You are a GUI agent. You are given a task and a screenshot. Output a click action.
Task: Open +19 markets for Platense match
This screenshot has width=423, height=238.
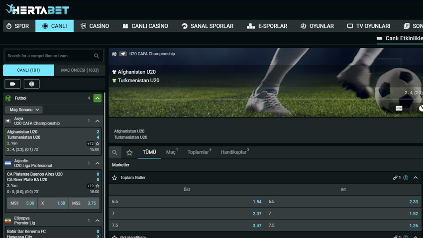90,186
